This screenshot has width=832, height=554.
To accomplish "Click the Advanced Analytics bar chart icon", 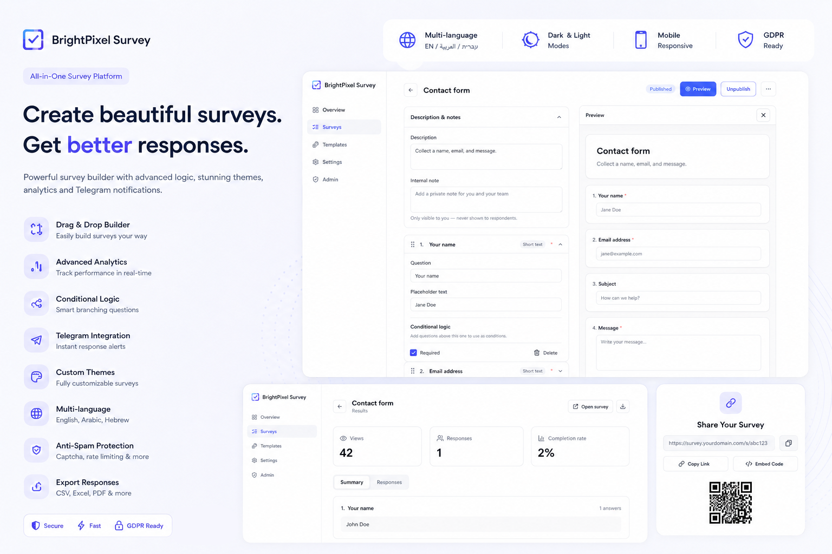I will (36, 267).
